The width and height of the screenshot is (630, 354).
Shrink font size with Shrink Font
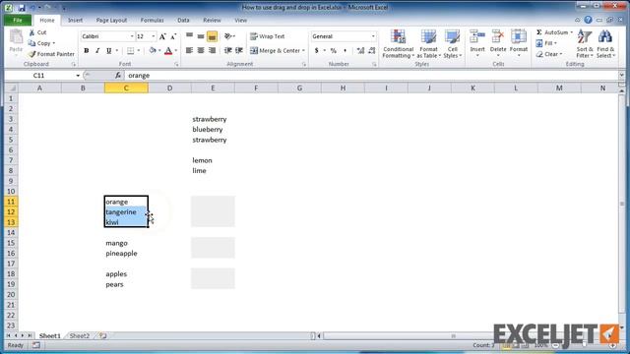coord(173,36)
